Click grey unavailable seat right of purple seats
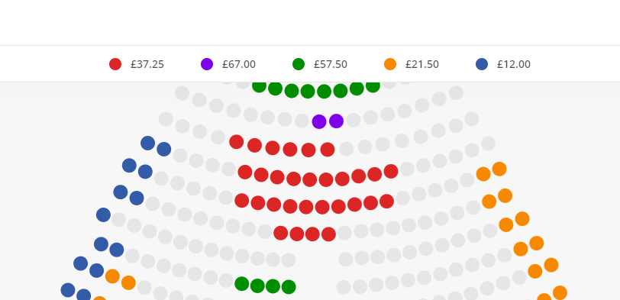 point(354,120)
